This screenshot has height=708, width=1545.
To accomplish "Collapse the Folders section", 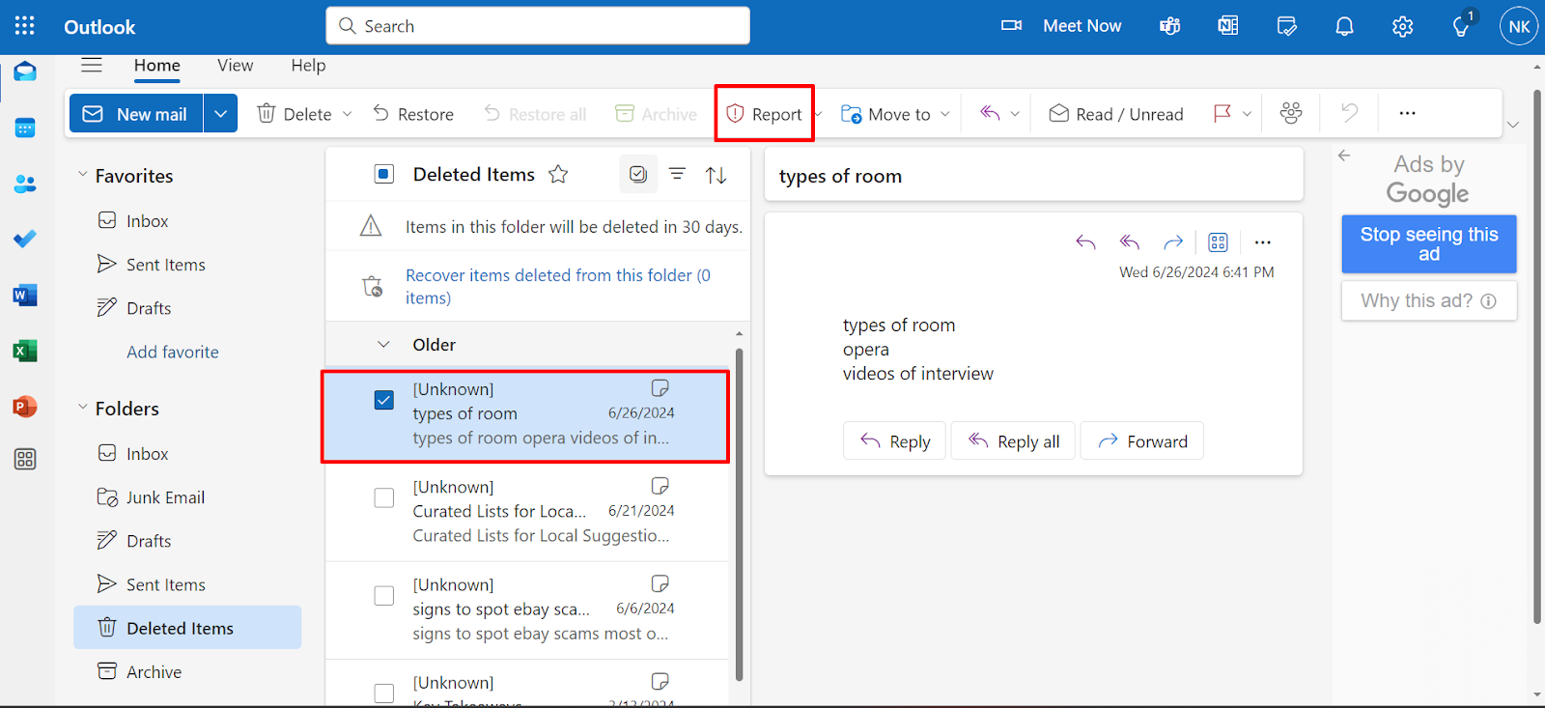I will tap(82, 408).
